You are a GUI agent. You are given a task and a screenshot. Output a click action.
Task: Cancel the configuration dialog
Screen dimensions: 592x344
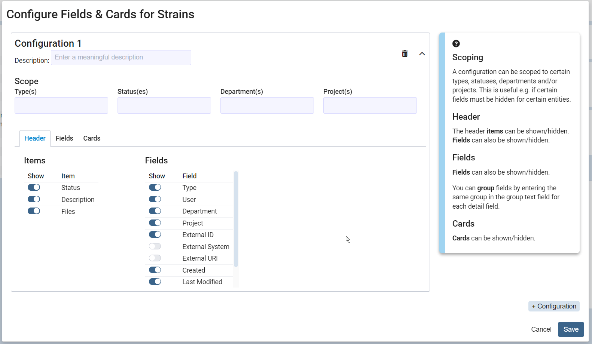pos(541,329)
